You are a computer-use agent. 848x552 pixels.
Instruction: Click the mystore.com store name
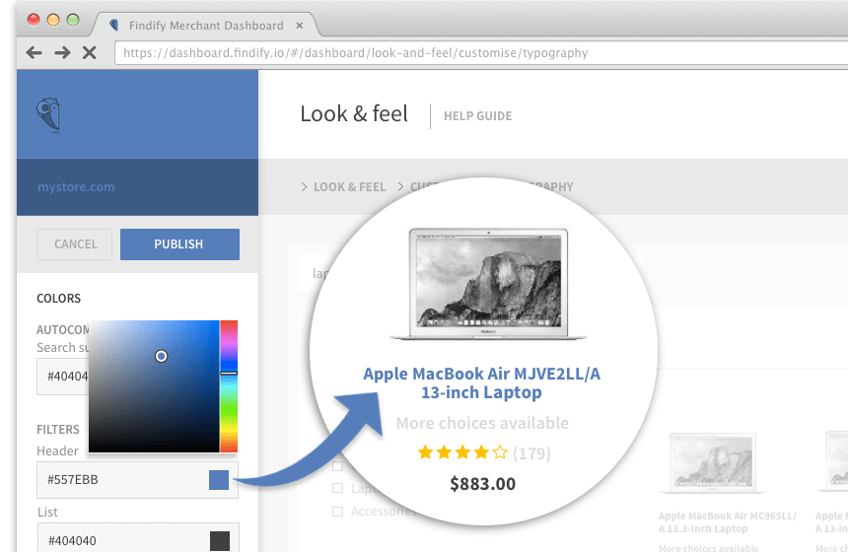[76, 186]
